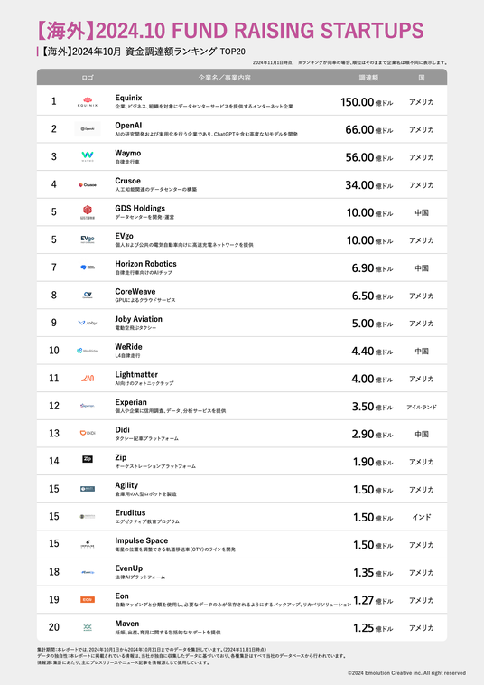Select the Maven logo icon
The width and height of the screenshot is (484, 685).
[88, 627]
